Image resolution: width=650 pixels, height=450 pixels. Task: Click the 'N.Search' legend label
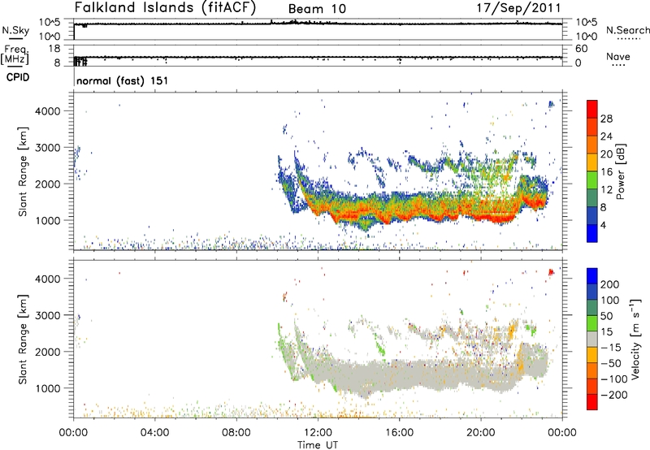pos(627,30)
